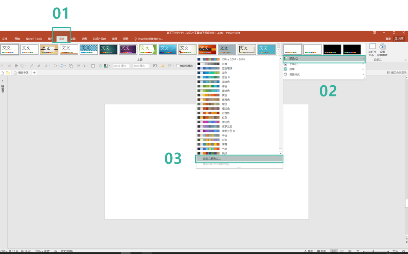Click the 告诉我您想要做什么 search box
This screenshot has width=408, height=254.
(149, 39)
